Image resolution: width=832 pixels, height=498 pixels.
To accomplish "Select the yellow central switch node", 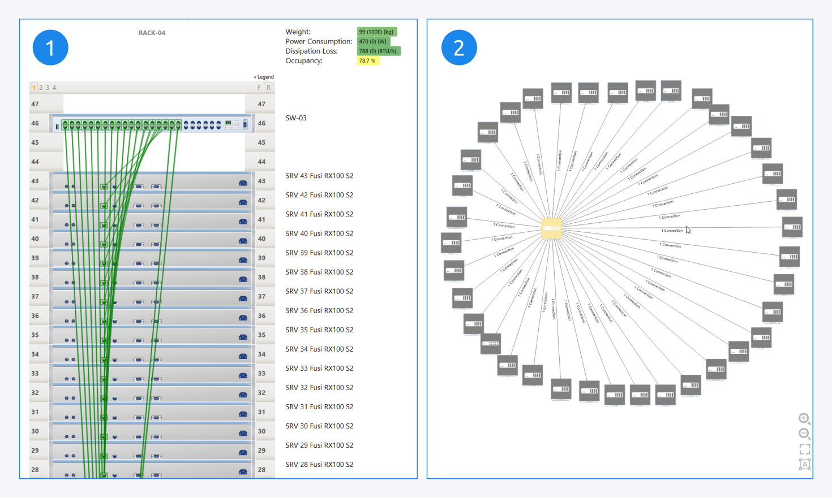I will pos(551,228).
